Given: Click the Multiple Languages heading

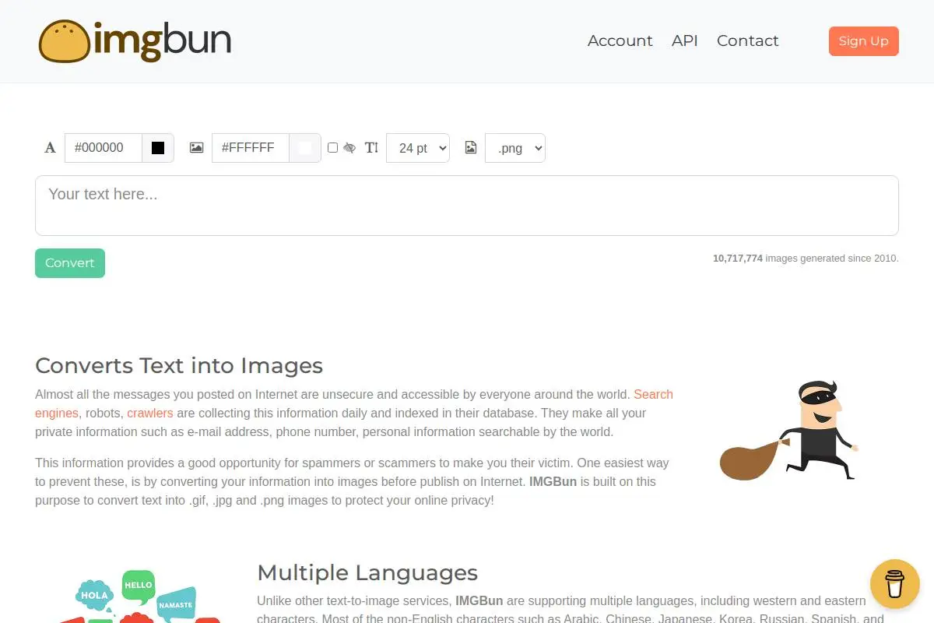Looking at the screenshot, I should (x=367, y=572).
